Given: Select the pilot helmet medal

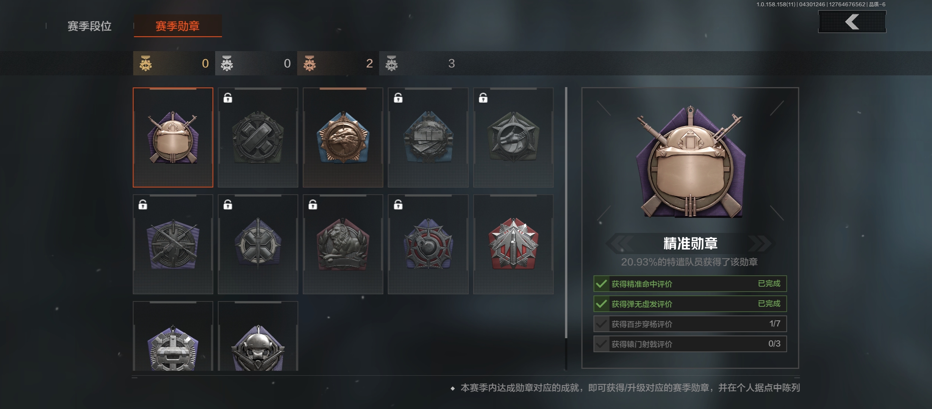Looking at the screenshot, I should click(x=258, y=336).
